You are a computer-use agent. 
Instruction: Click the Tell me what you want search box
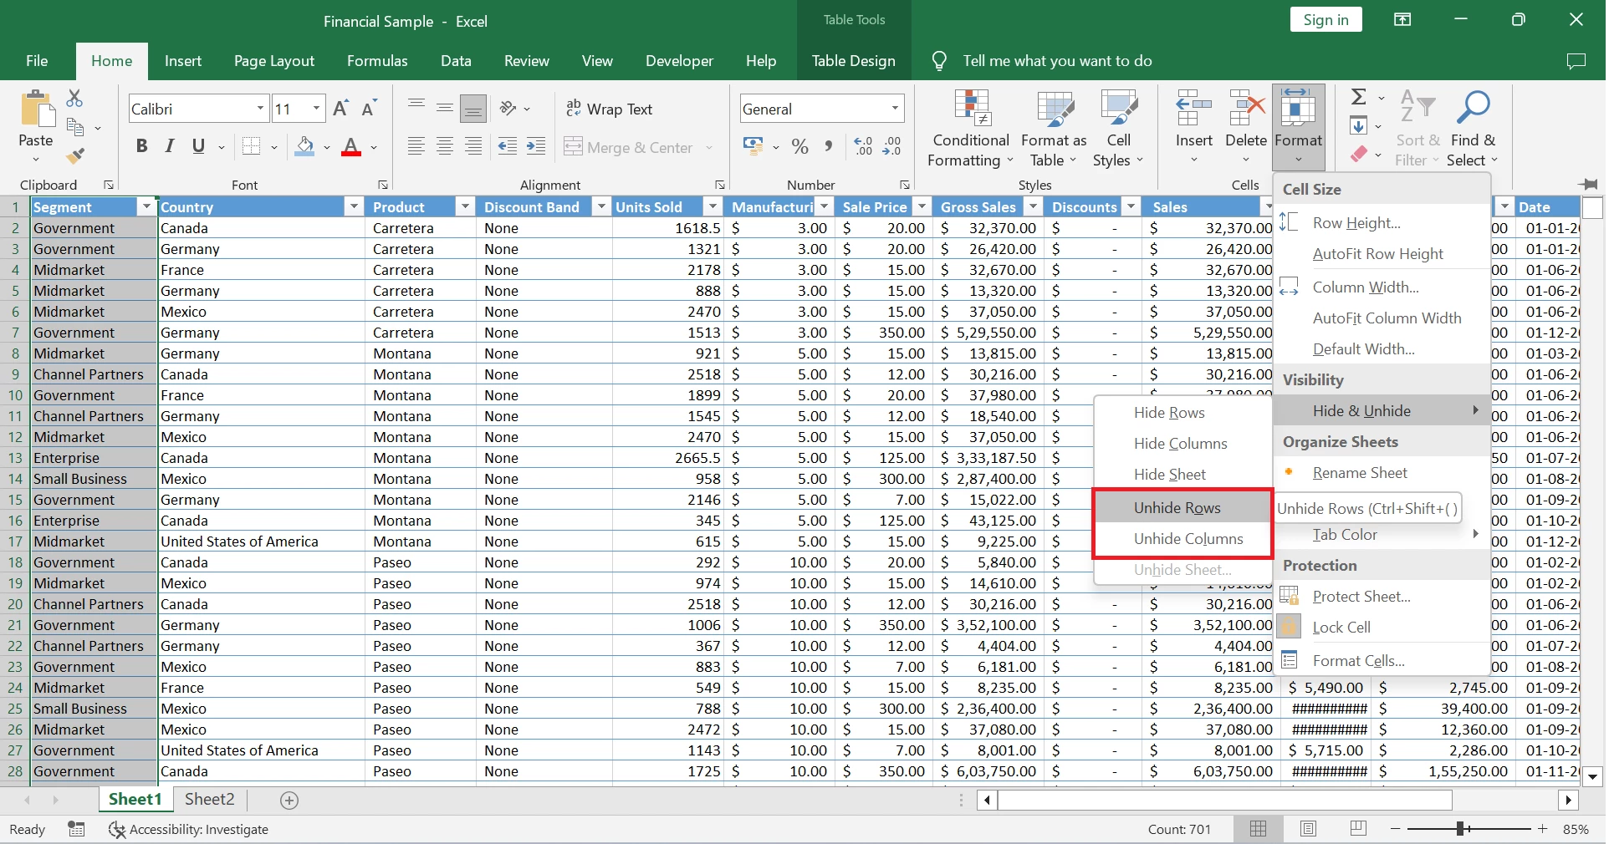(1057, 61)
